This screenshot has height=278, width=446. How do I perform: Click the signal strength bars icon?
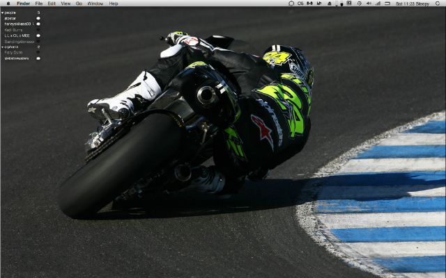click(x=378, y=3)
